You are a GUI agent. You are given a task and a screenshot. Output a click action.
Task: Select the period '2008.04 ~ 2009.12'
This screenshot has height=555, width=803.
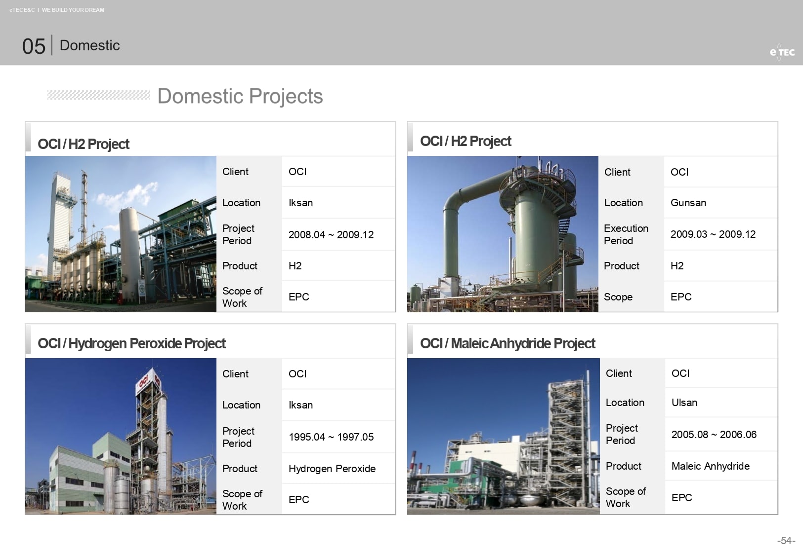point(331,235)
